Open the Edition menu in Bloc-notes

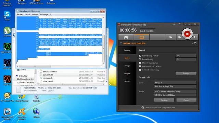point(27,14)
